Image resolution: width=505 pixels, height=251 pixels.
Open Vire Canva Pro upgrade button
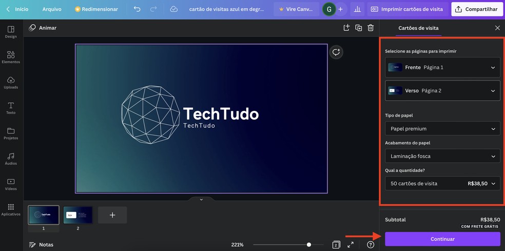click(296, 9)
